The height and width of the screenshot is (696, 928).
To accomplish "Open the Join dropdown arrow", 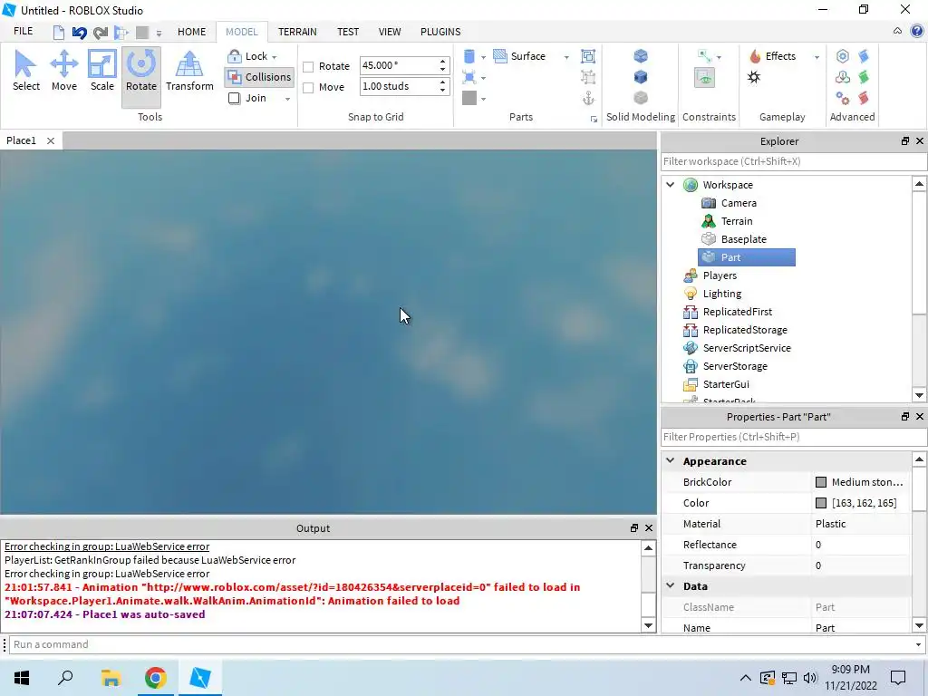I will pyautogui.click(x=287, y=99).
